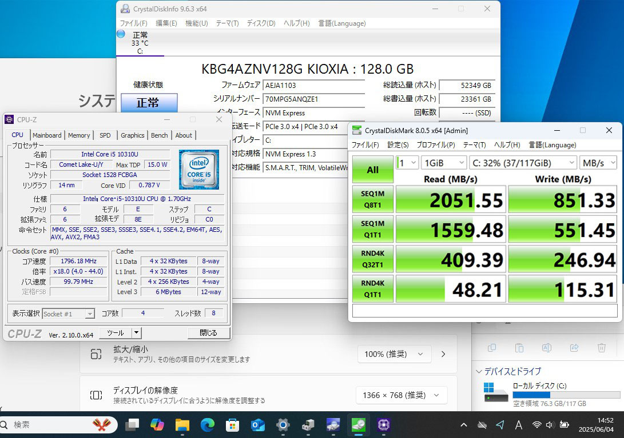Open CrystalDiskInfo 言語(Language) menu
The height and width of the screenshot is (438, 624).
point(342,23)
